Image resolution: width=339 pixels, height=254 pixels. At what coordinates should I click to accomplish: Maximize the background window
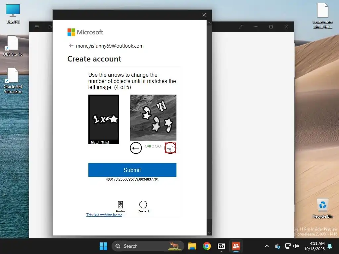point(271,27)
